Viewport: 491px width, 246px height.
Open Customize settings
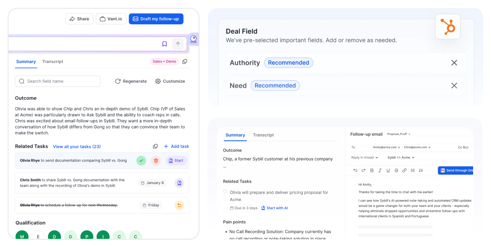point(170,81)
